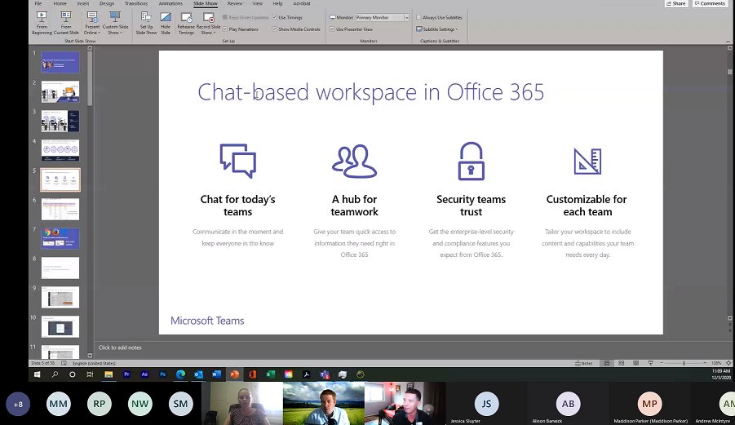
Task: Click English (United States) language indicator
Action: coord(94,363)
